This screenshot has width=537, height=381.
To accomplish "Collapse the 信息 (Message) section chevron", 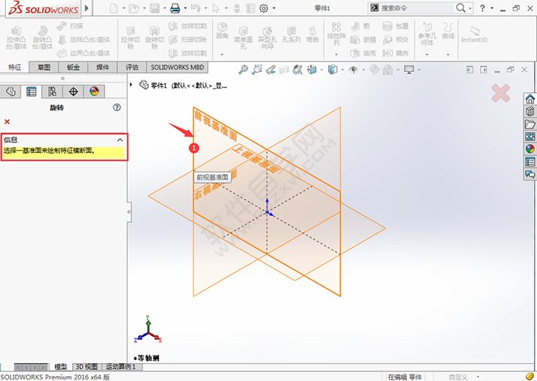I will pyautogui.click(x=120, y=139).
